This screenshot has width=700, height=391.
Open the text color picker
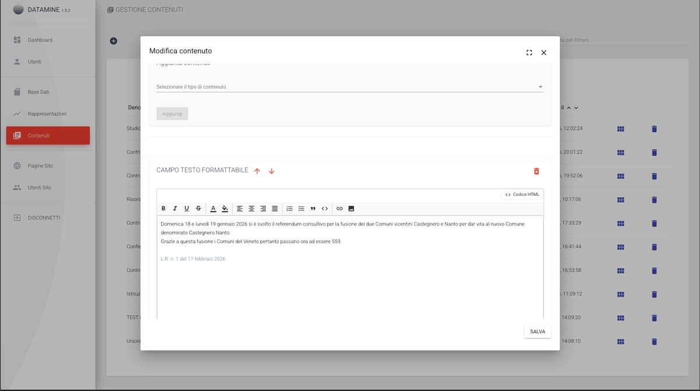click(213, 209)
